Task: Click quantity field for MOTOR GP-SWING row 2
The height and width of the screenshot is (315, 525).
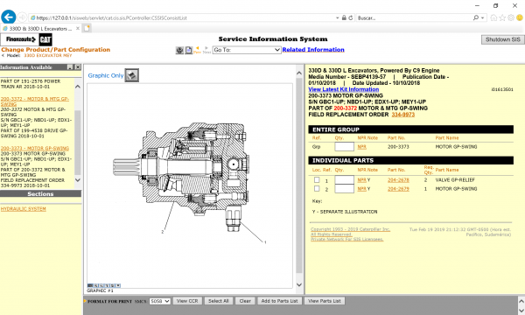Action: pyautogui.click(x=344, y=189)
